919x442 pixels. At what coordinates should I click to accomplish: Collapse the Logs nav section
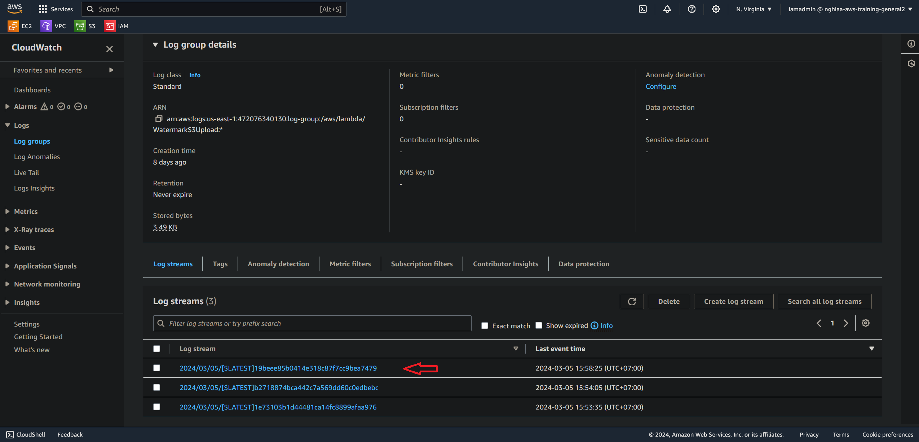coord(7,125)
